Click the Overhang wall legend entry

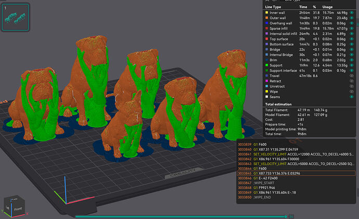(x=281, y=23)
